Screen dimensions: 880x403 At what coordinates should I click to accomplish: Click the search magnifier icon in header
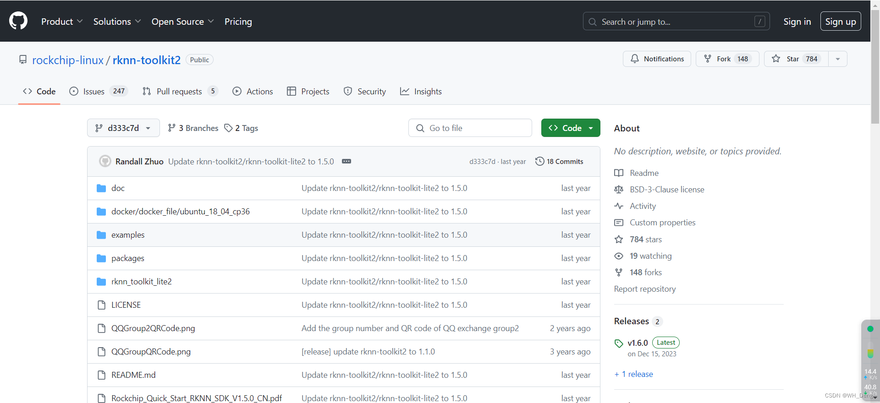[593, 22]
